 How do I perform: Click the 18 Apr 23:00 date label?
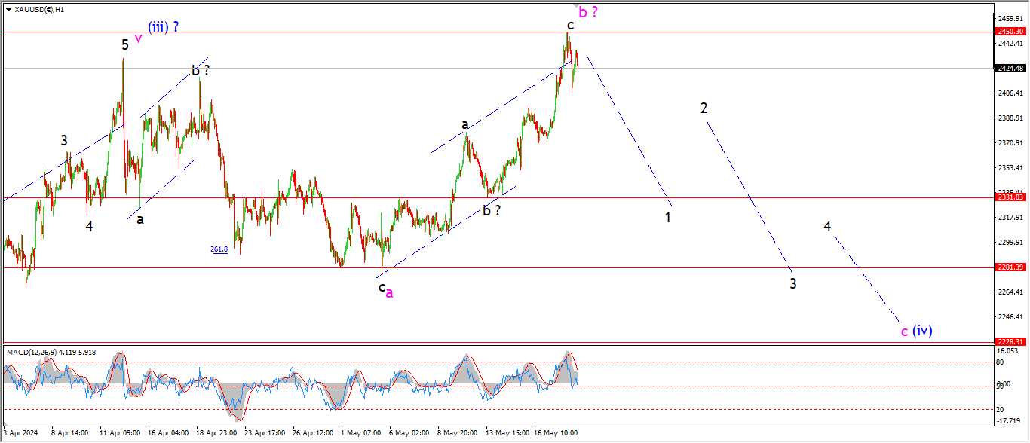[x=215, y=433]
